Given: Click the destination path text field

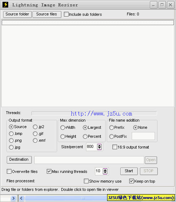Looking at the screenshot, I should [89, 160].
